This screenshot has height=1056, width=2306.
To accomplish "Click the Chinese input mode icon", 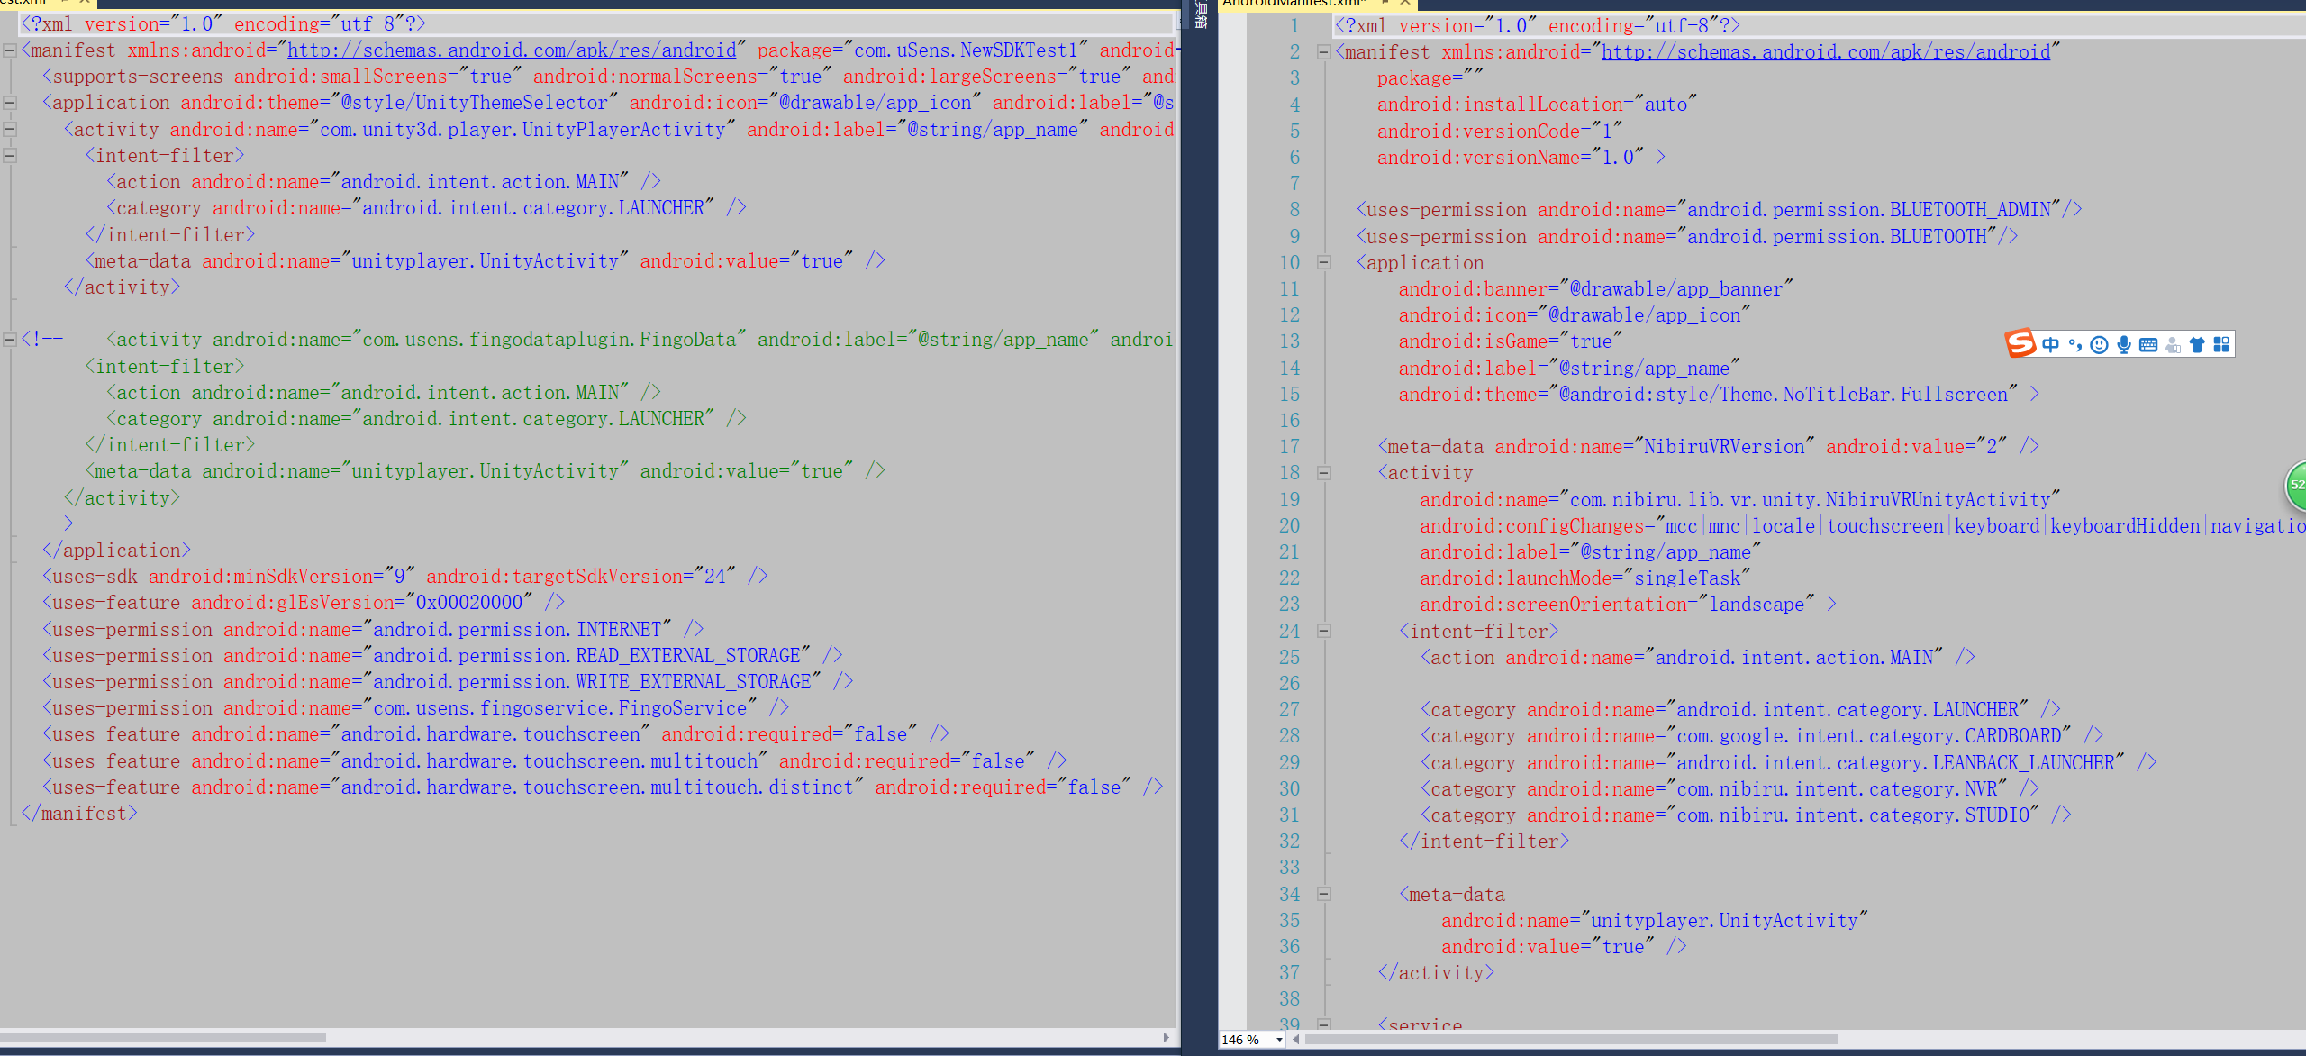I will pyautogui.click(x=2046, y=344).
